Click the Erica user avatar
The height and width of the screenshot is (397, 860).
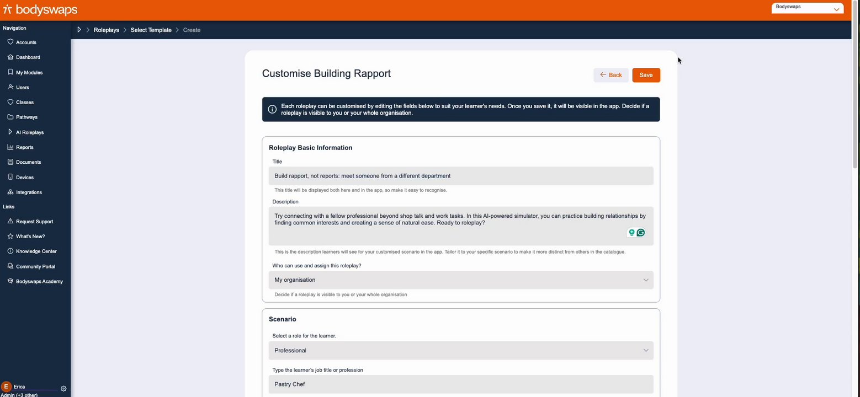click(6, 387)
